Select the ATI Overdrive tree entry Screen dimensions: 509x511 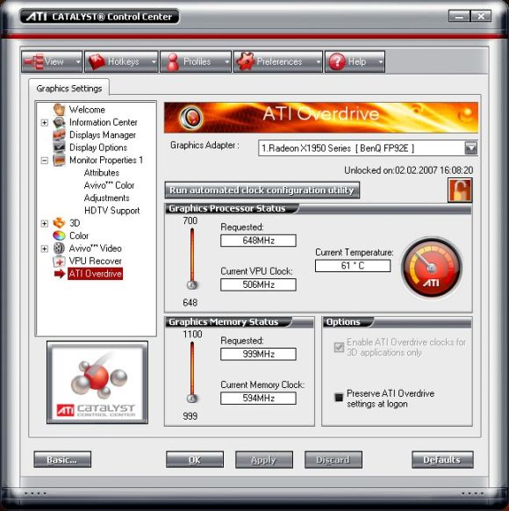[x=95, y=274]
